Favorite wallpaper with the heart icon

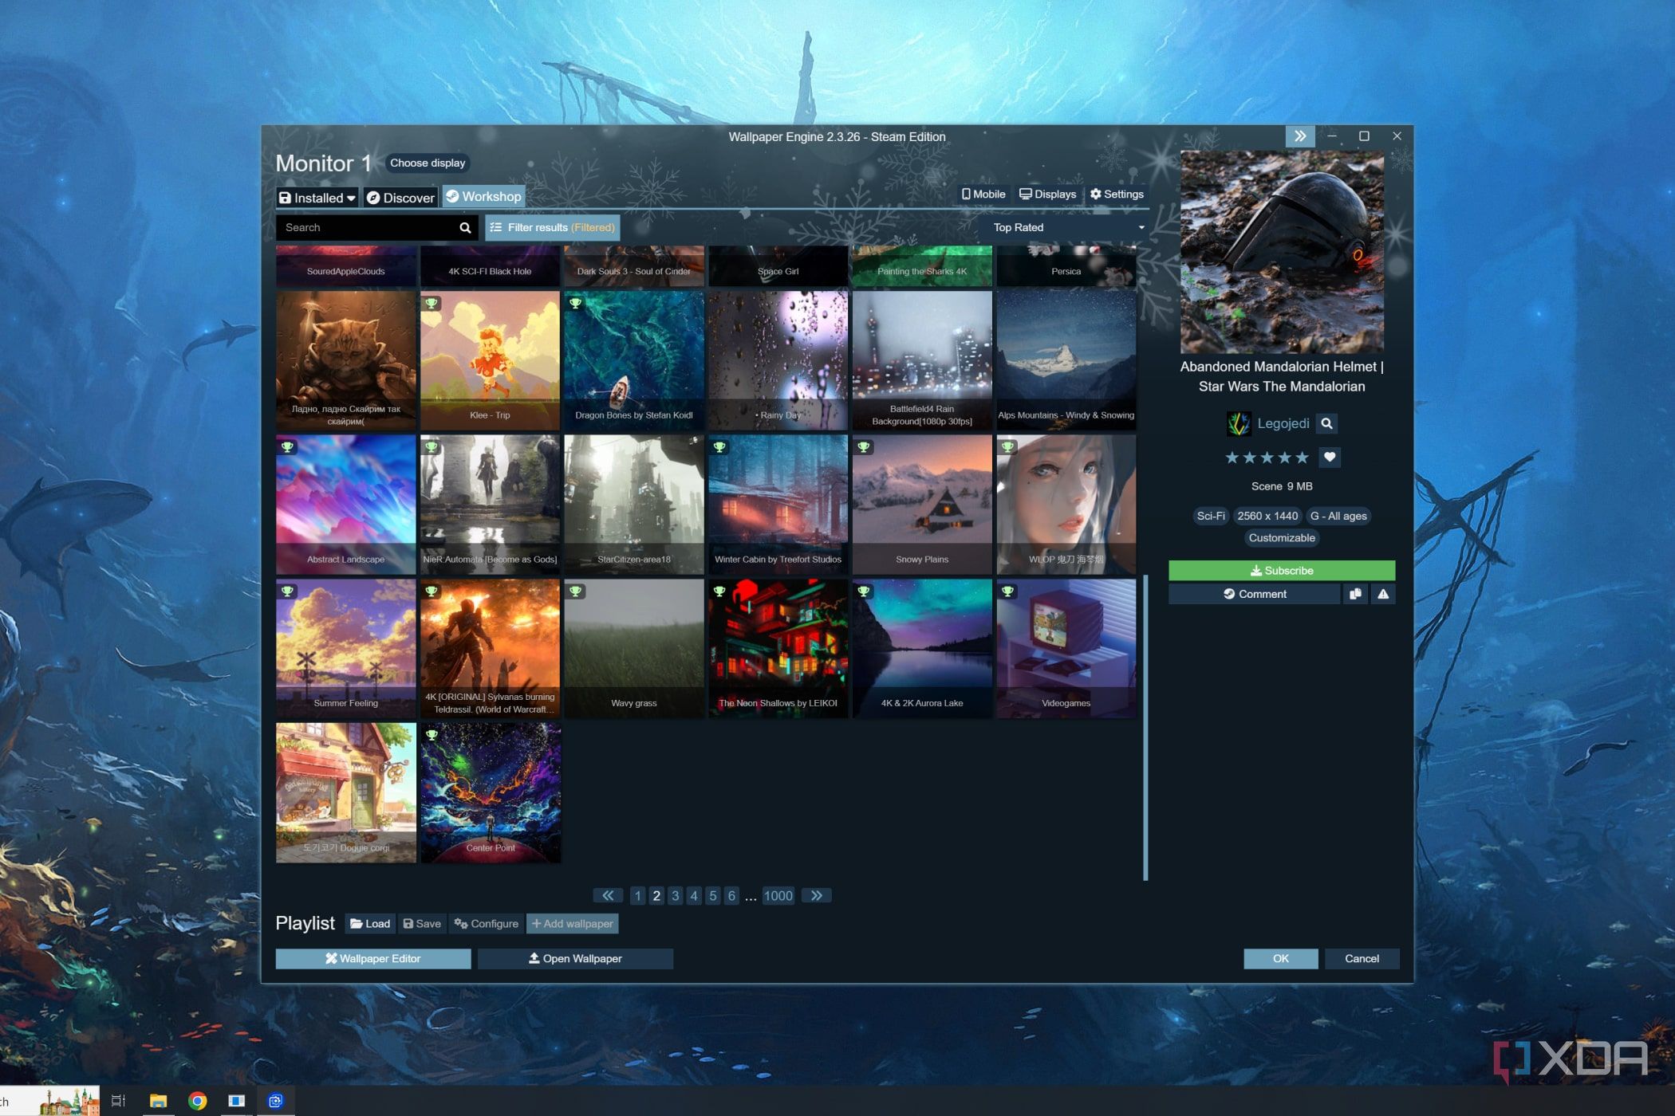pyautogui.click(x=1330, y=458)
